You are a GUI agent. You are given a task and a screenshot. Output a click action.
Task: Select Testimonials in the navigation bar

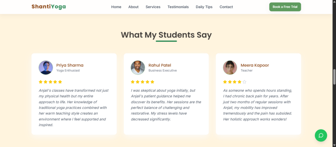click(x=178, y=7)
